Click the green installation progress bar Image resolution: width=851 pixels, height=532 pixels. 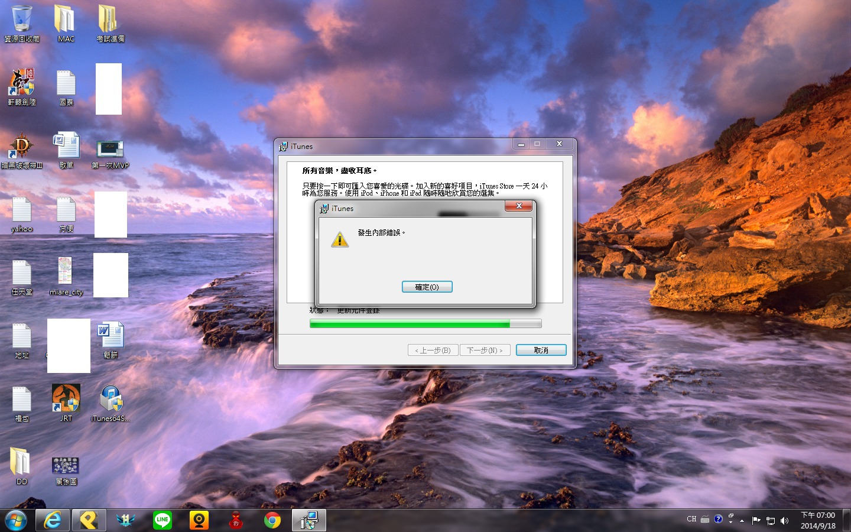click(x=425, y=324)
